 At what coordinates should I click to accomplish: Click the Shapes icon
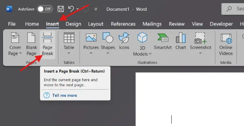tap(108, 37)
